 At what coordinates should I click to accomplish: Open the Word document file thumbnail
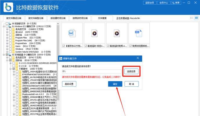click(x=72, y=33)
